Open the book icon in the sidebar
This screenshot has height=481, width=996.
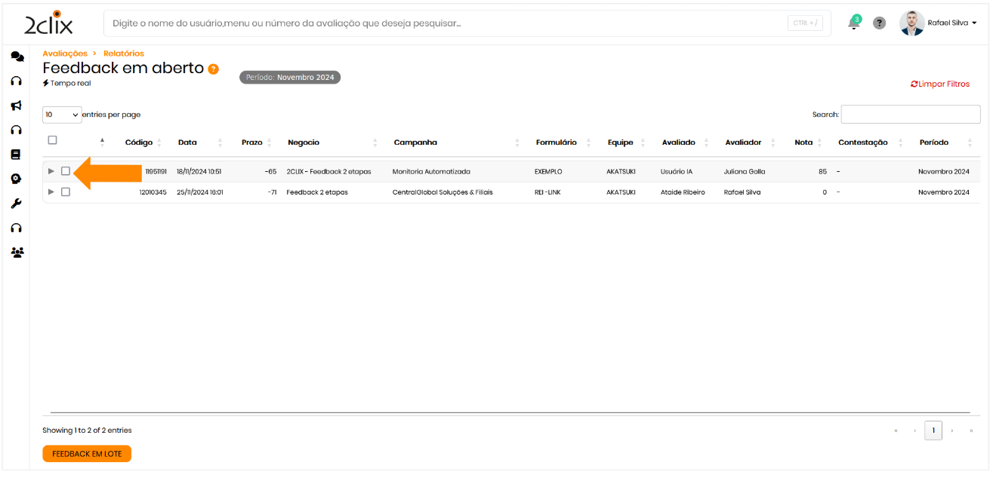pyautogui.click(x=17, y=155)
